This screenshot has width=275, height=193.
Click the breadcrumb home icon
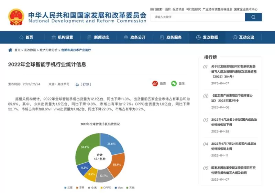10,50
